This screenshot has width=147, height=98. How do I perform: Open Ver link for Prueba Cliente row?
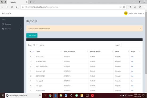click(x=132, y=91)
